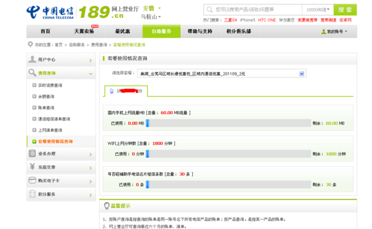Click the 业务办理 clipboard icon

coord(32,153)
